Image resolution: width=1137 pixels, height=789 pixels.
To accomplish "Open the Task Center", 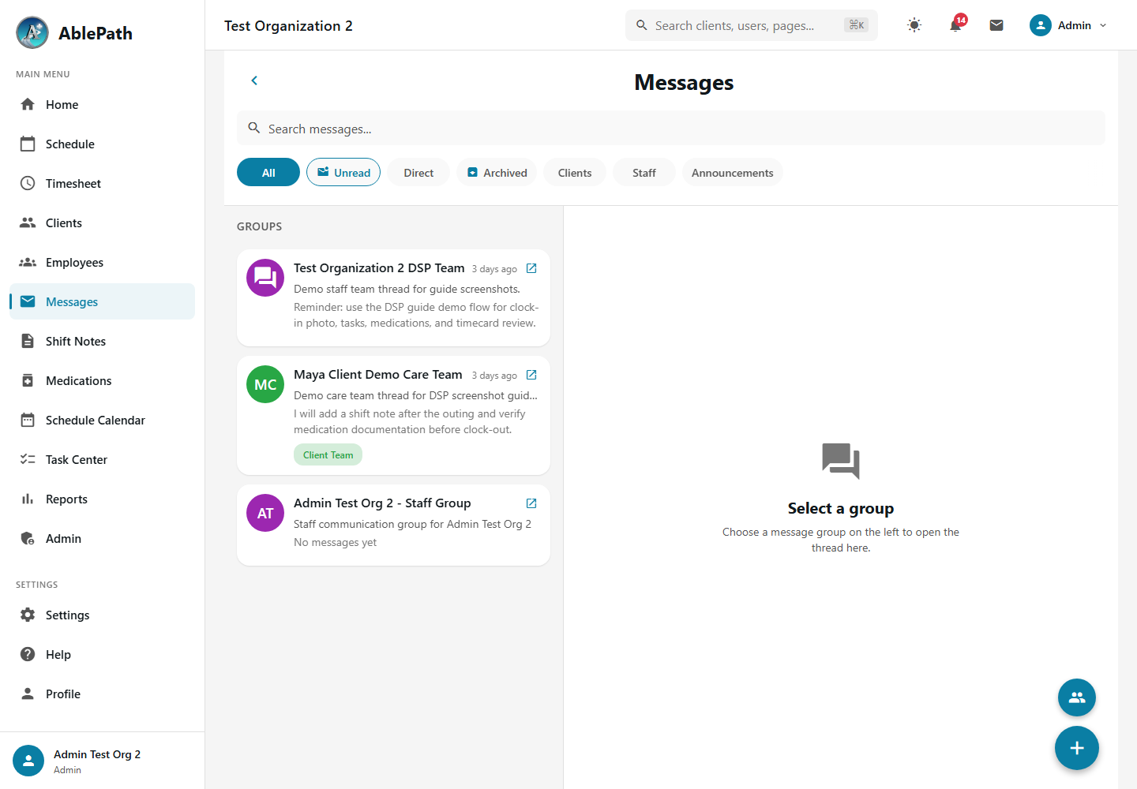I will tap(103, 459).
